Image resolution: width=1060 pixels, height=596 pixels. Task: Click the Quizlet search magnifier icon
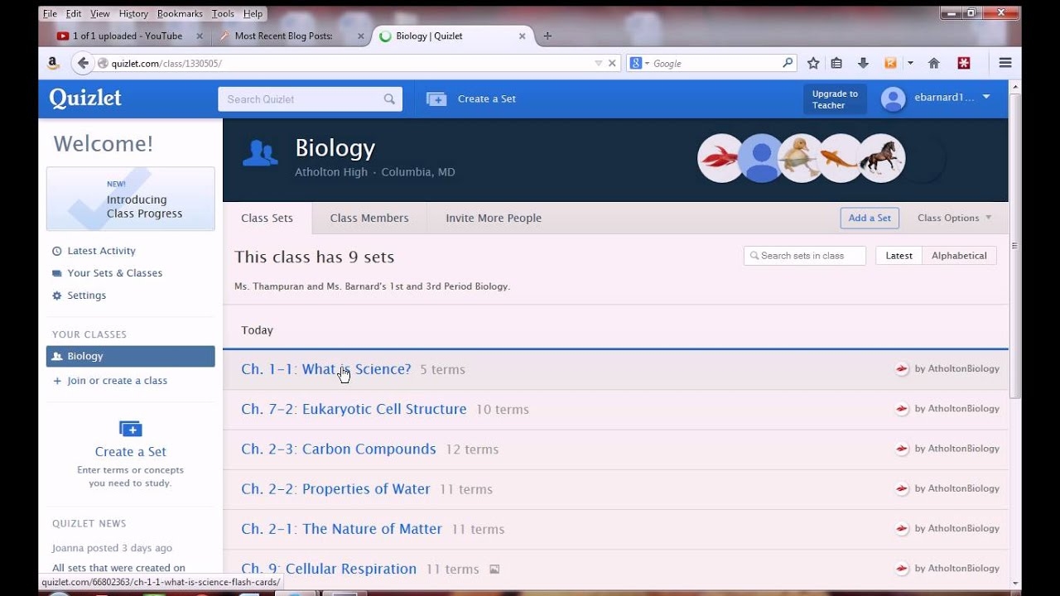click(x=389, y=99)
